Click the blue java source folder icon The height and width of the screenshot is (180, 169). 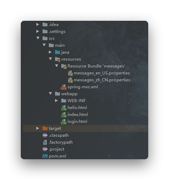(x=57, y=52)
